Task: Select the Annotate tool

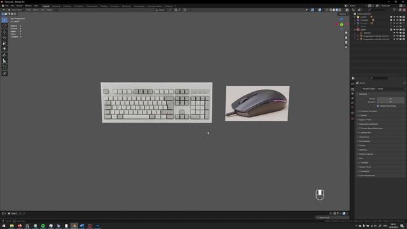Action: [x=4, y=55]
